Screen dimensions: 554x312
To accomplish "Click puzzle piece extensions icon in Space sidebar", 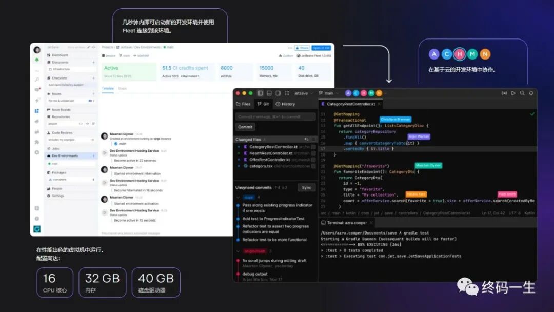I will click(37, 142).
